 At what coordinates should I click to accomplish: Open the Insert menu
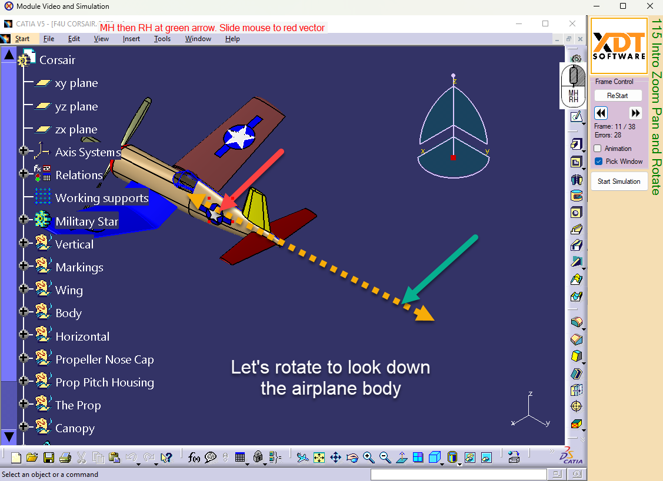pos(131,39)
